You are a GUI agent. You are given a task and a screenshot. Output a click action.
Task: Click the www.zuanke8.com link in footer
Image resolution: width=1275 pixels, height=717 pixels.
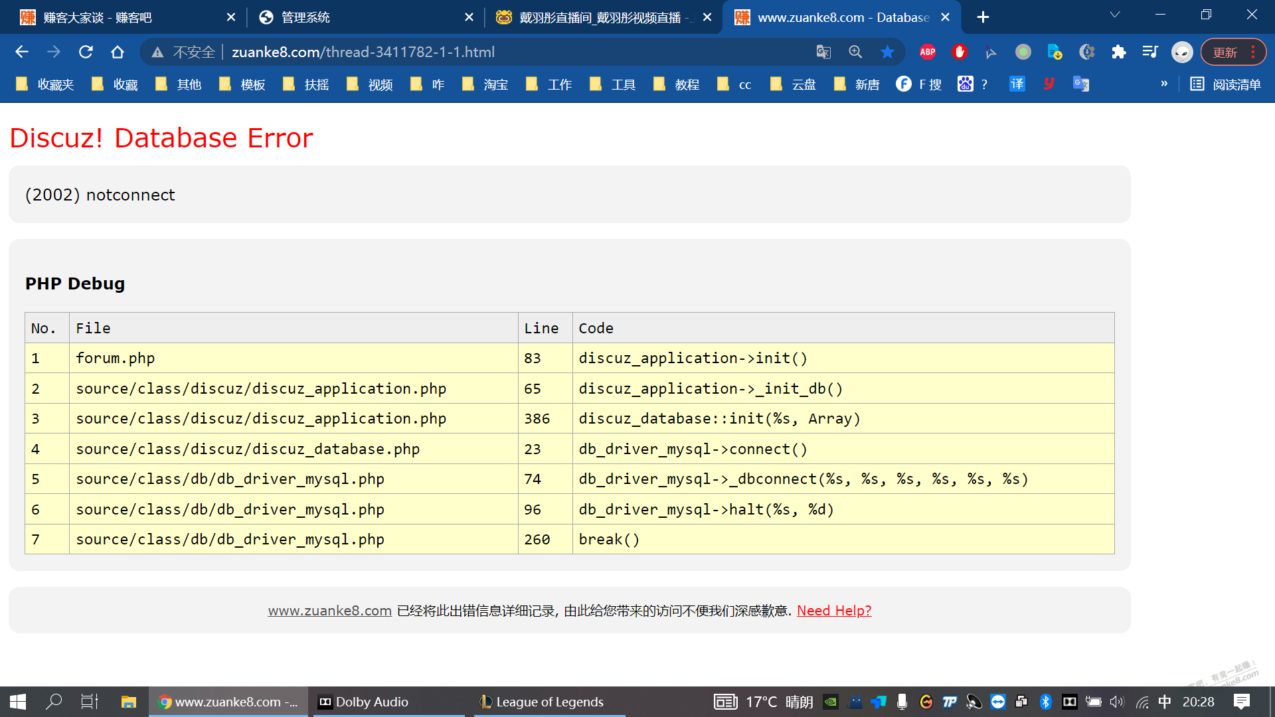coord(331,611)
